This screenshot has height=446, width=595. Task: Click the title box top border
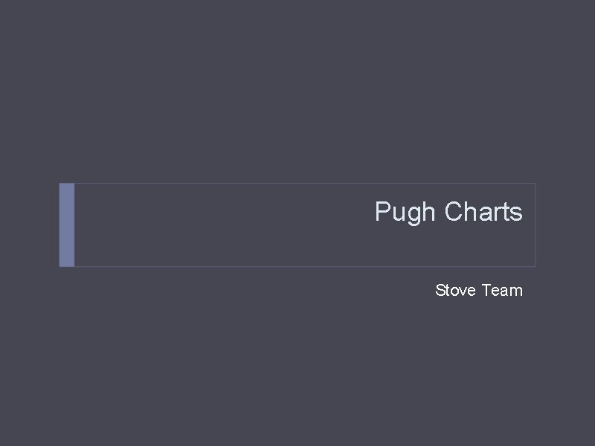[297, 183]
